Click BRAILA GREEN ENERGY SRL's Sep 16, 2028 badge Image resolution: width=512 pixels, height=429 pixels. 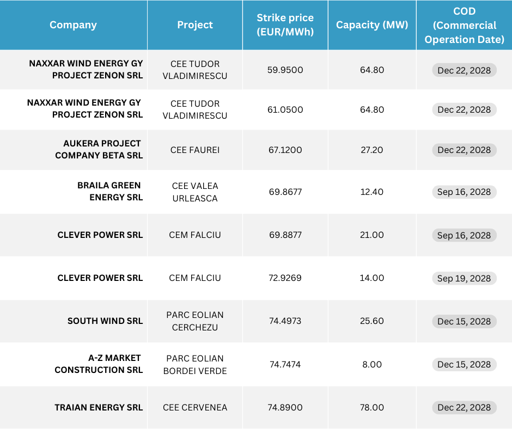pyautogui.click(x=464, y=192)
